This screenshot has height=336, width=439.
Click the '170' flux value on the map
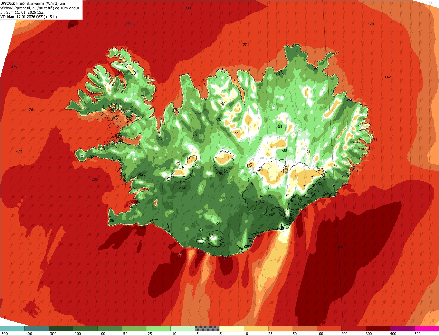coord(371,24)
